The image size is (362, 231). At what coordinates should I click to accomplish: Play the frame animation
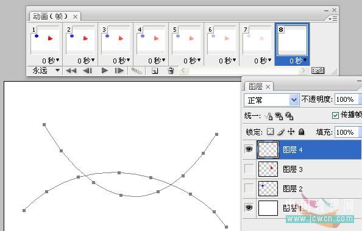[x=105, y=71]
